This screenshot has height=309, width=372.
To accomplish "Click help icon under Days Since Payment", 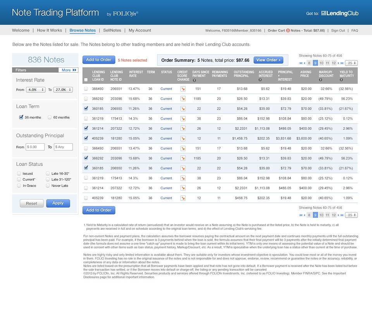I will click(194, 80).
